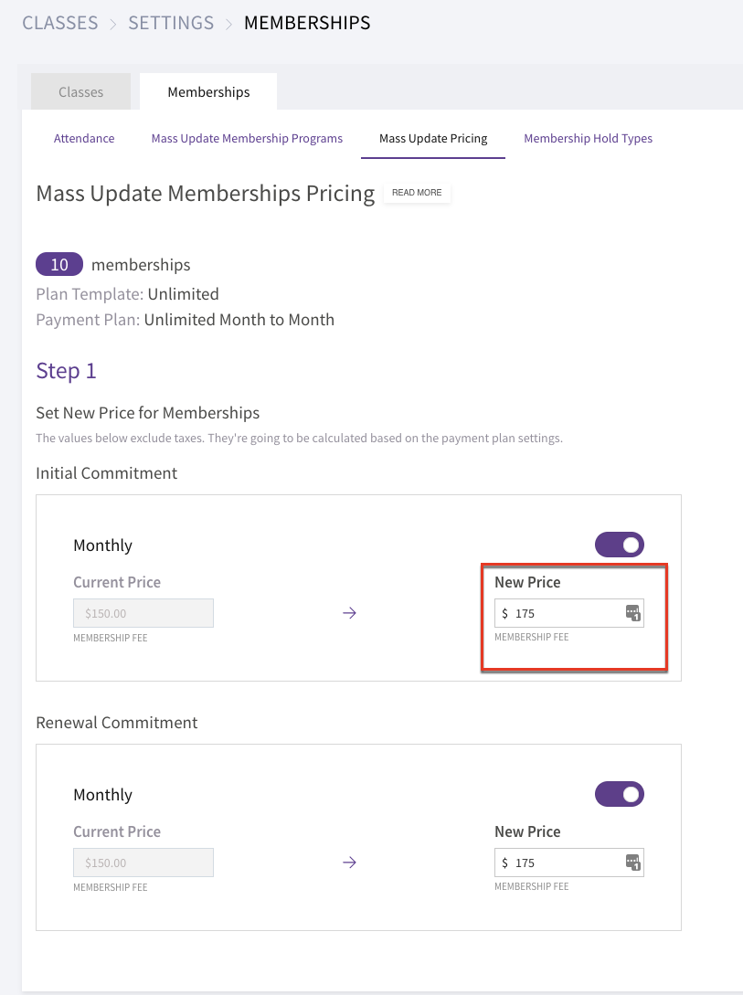Click the arrow icon in Renewal Commitment section
743x995 pixels.
pyautogui.click(x=350, y=863)
